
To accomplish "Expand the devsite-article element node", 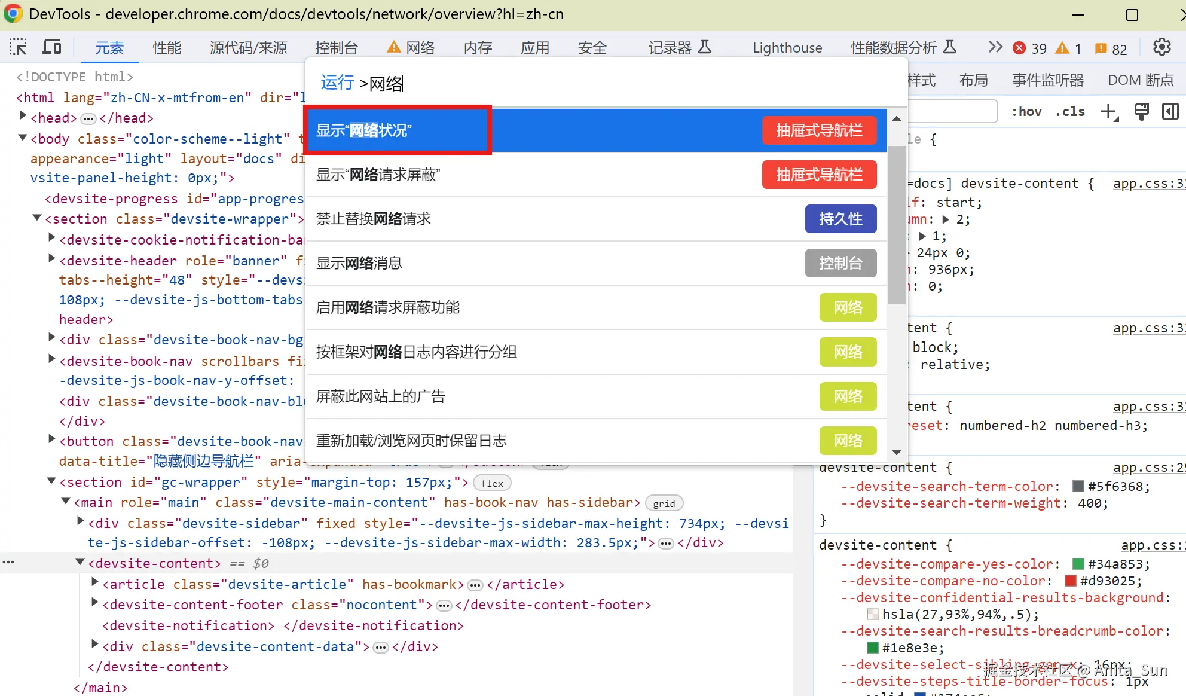I will pyautogui.click(x=94, y=582).
